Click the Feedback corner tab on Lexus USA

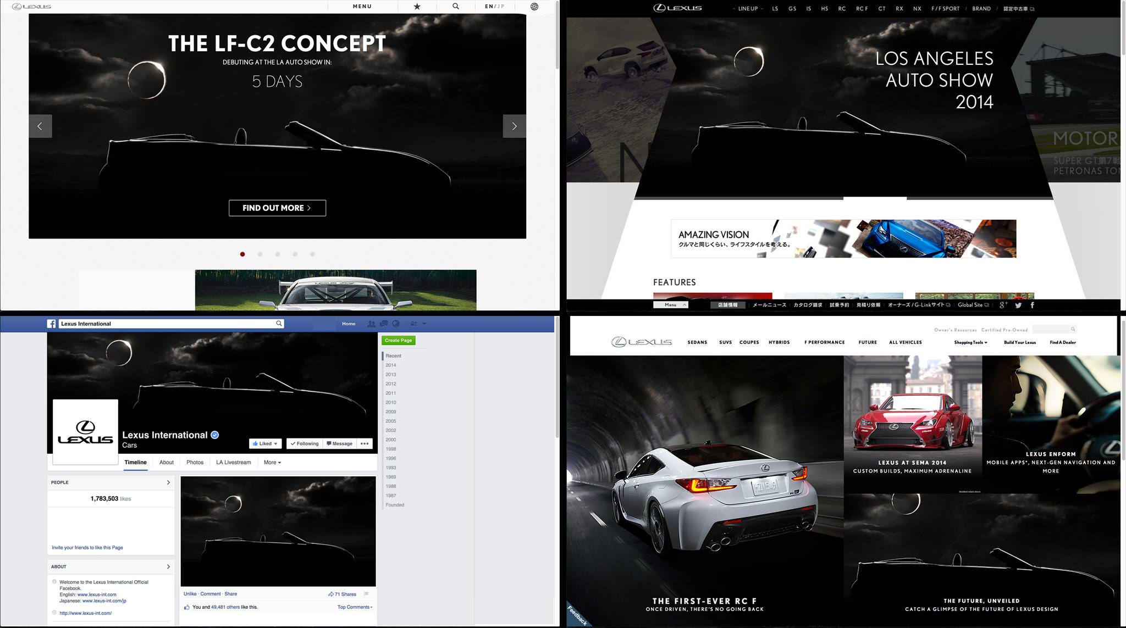pyautogui.click(x=577, y=615)
